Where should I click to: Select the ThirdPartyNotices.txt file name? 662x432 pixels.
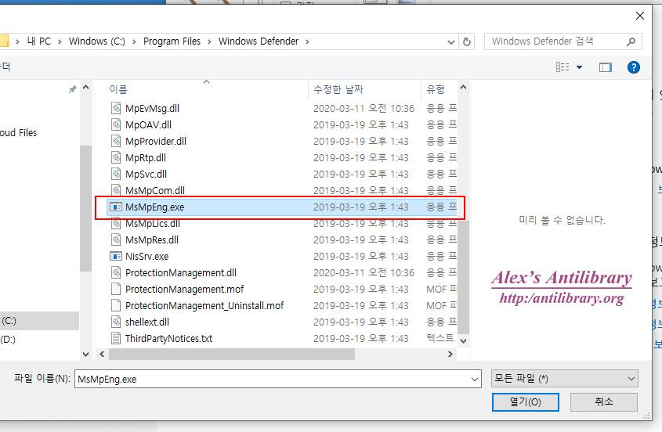coord(169,339)
